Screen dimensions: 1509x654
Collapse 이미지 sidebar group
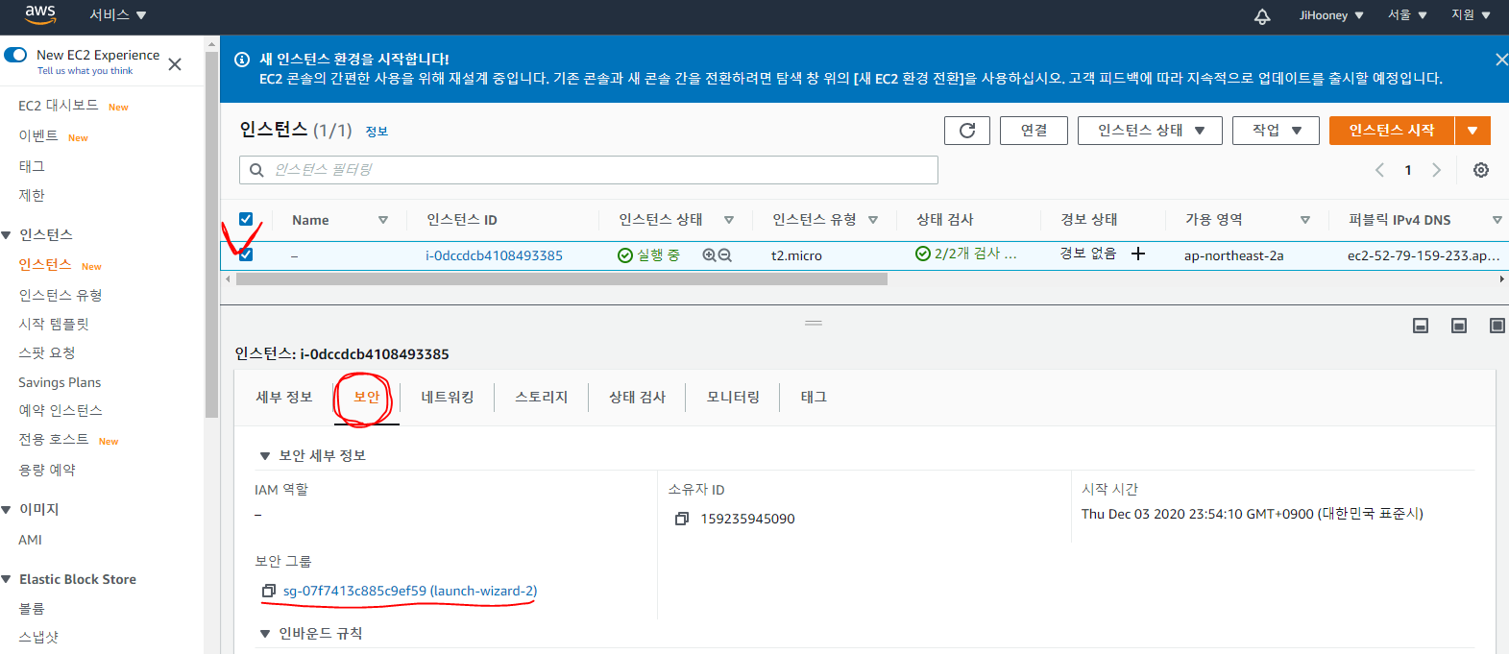tap(7, 510)
